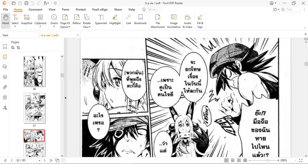
Task: Switch to the Protect tab
Action: point(81,9)
